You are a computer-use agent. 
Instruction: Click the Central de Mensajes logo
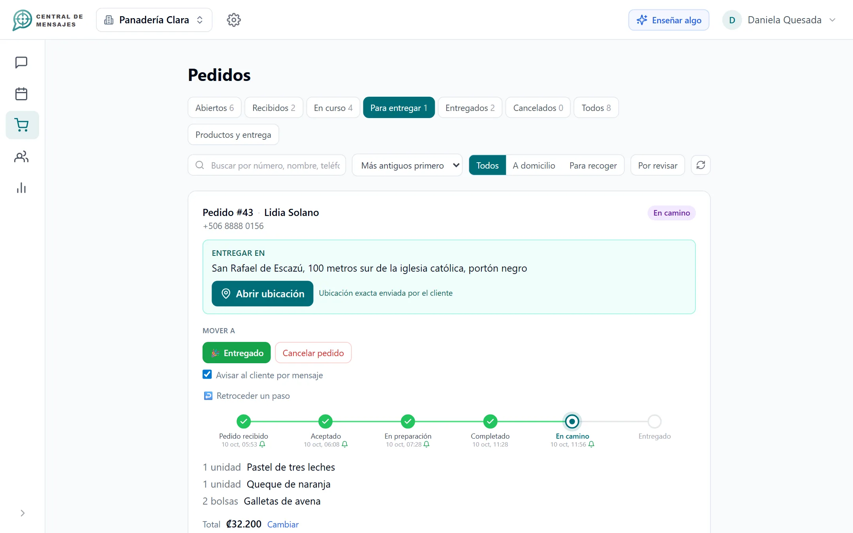point(48,20)
